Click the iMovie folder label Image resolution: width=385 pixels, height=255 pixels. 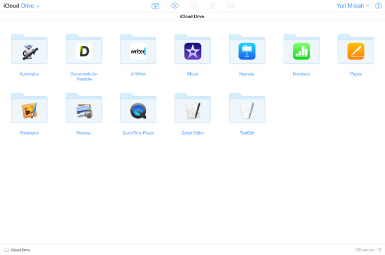[x=192, y=74]
